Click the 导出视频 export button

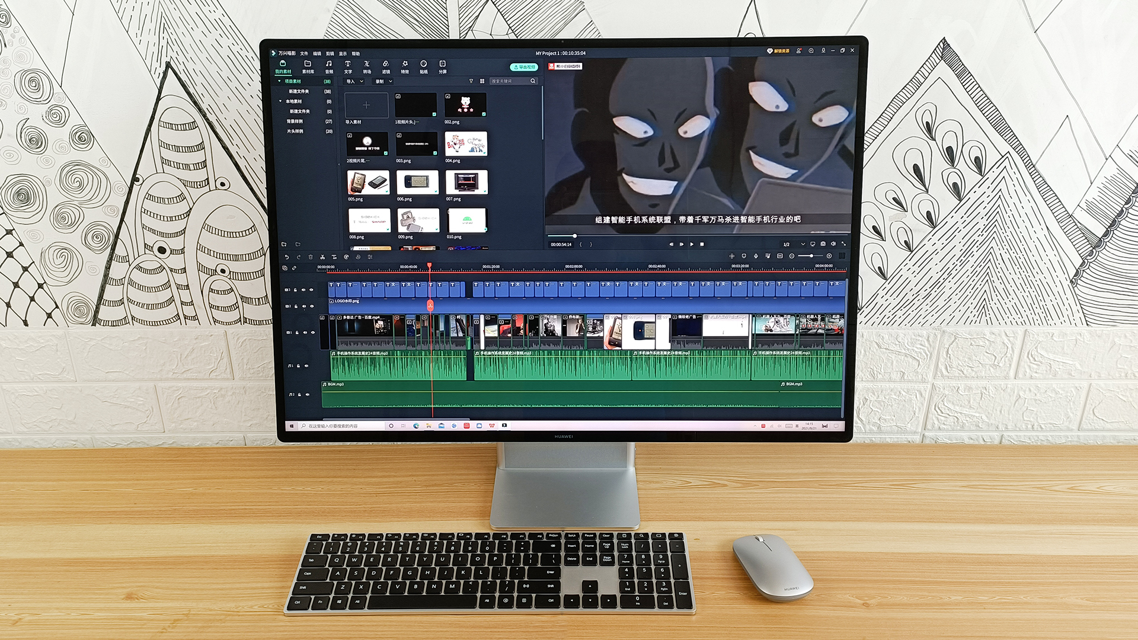pos(524,67)
